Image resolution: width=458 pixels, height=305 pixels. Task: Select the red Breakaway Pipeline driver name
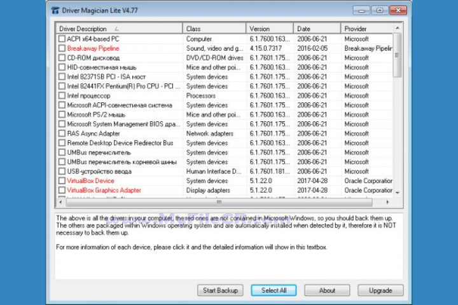click(x=93, y=48)
